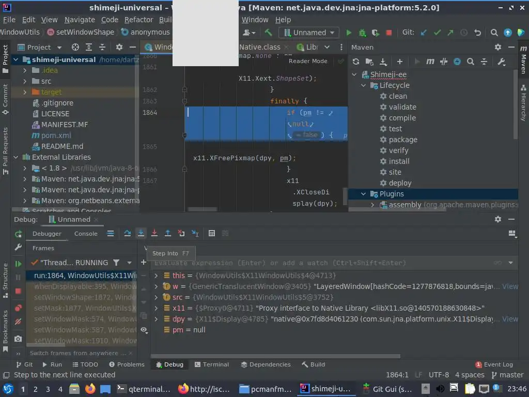The width and height of the screenshot is (529, 397).
Task: Resume program in Debug side toolbar
Action: [18, 264]
